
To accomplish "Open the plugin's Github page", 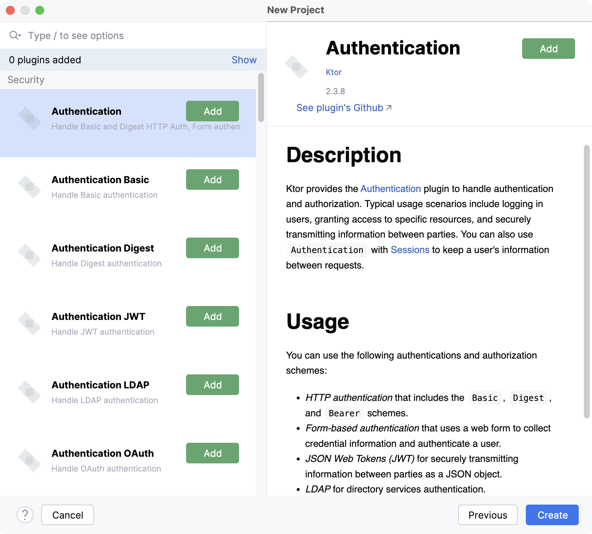I will coord(340,108).
